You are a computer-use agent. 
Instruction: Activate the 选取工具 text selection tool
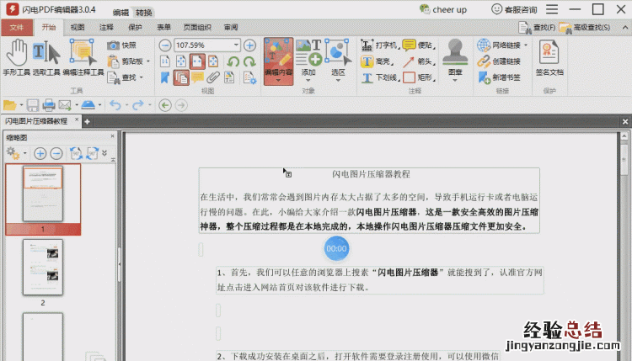46,57
